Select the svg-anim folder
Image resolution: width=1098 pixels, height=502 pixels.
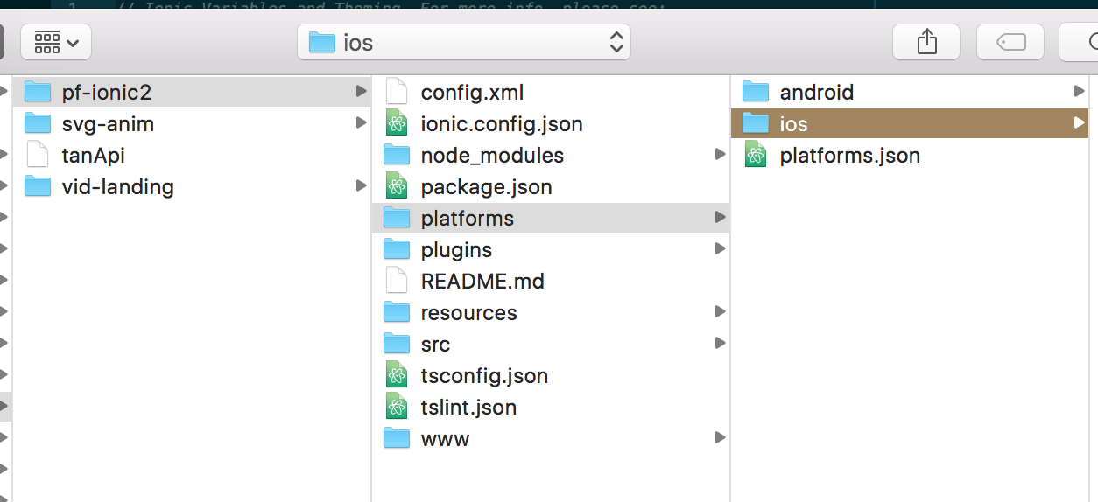tap(108, 124)
